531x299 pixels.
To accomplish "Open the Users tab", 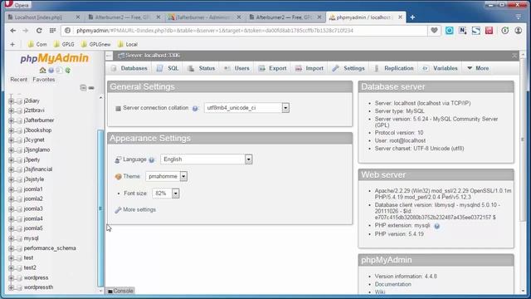I will click(x=236, y=68).
